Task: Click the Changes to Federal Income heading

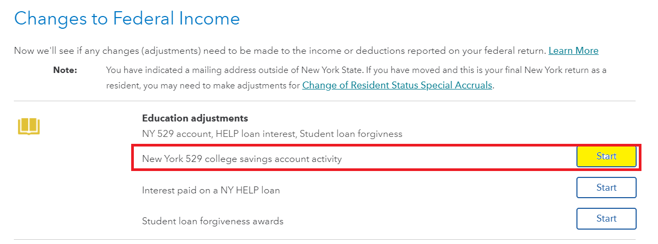Action: coord(127,19)
